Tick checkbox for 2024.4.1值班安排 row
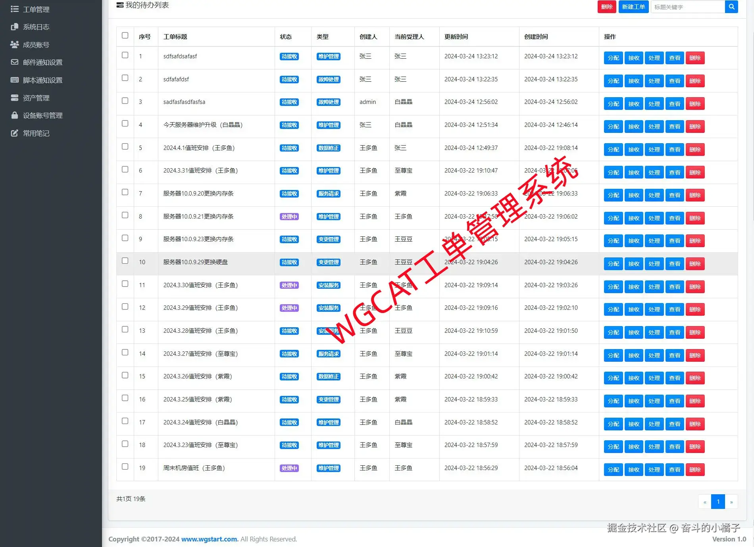This screenshot has height=547, width=754. pyautogui.click(x=125, y=147)
